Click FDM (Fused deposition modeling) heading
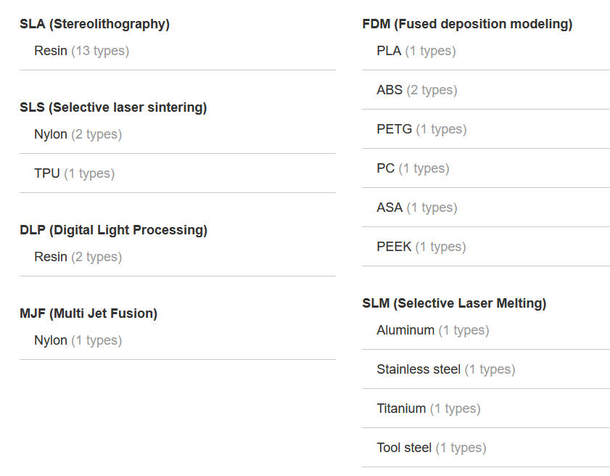Viewport: 610px width, 476px height. coord(467,24)
